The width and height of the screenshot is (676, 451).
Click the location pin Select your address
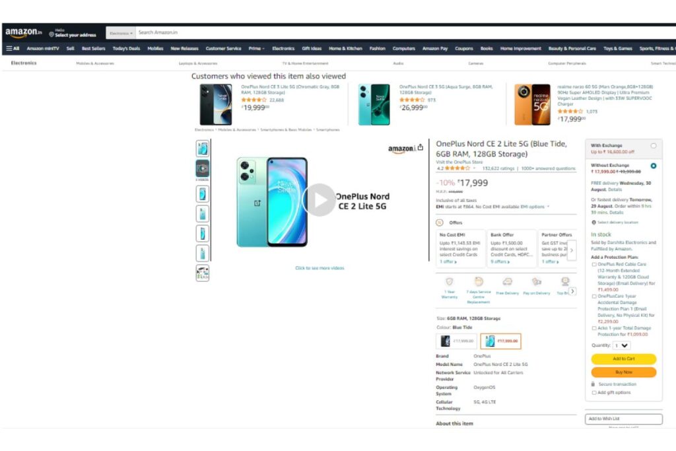pos(73,33)
